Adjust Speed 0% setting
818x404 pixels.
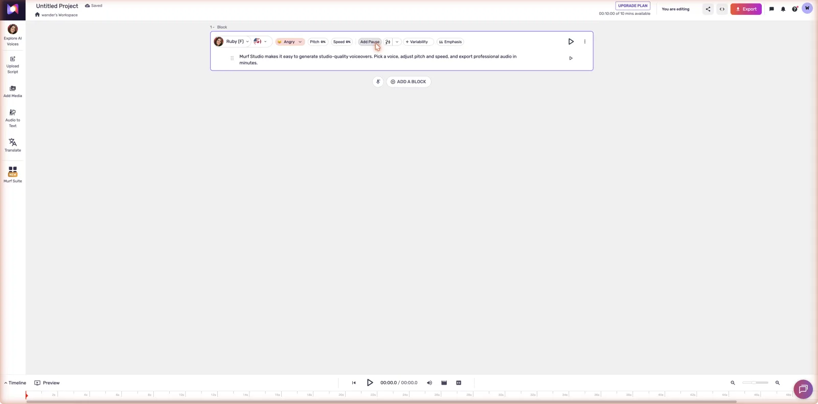pos(342,42)
